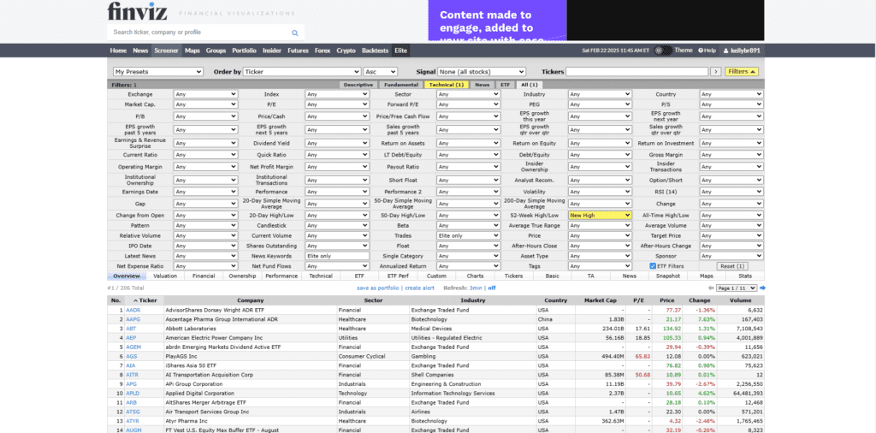Open the Order by Ticker dropdown

(302, 72)
